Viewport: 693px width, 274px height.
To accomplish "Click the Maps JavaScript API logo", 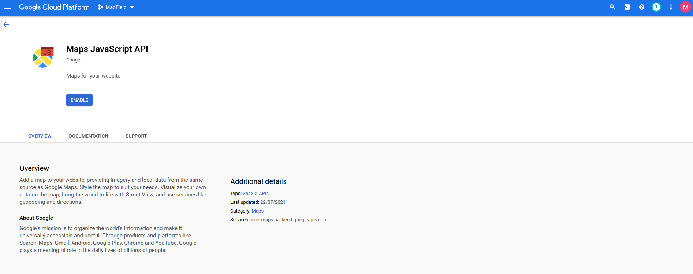I will click(43, 57).
